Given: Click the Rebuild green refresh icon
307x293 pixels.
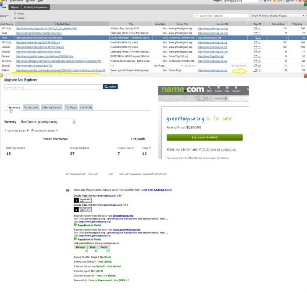Looking at the screenshot, I should pos(15,14).
